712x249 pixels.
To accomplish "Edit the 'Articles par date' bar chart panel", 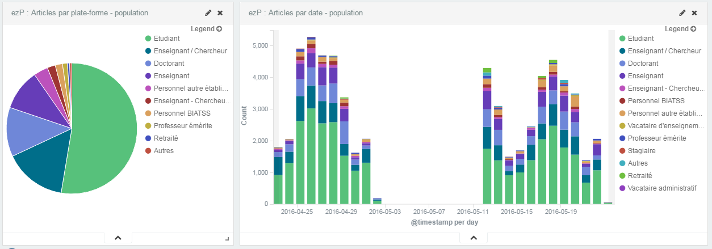I will click(682, 12).
